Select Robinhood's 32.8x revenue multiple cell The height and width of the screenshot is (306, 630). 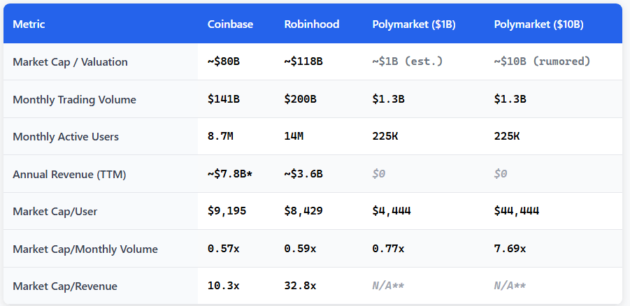[300, 286]
